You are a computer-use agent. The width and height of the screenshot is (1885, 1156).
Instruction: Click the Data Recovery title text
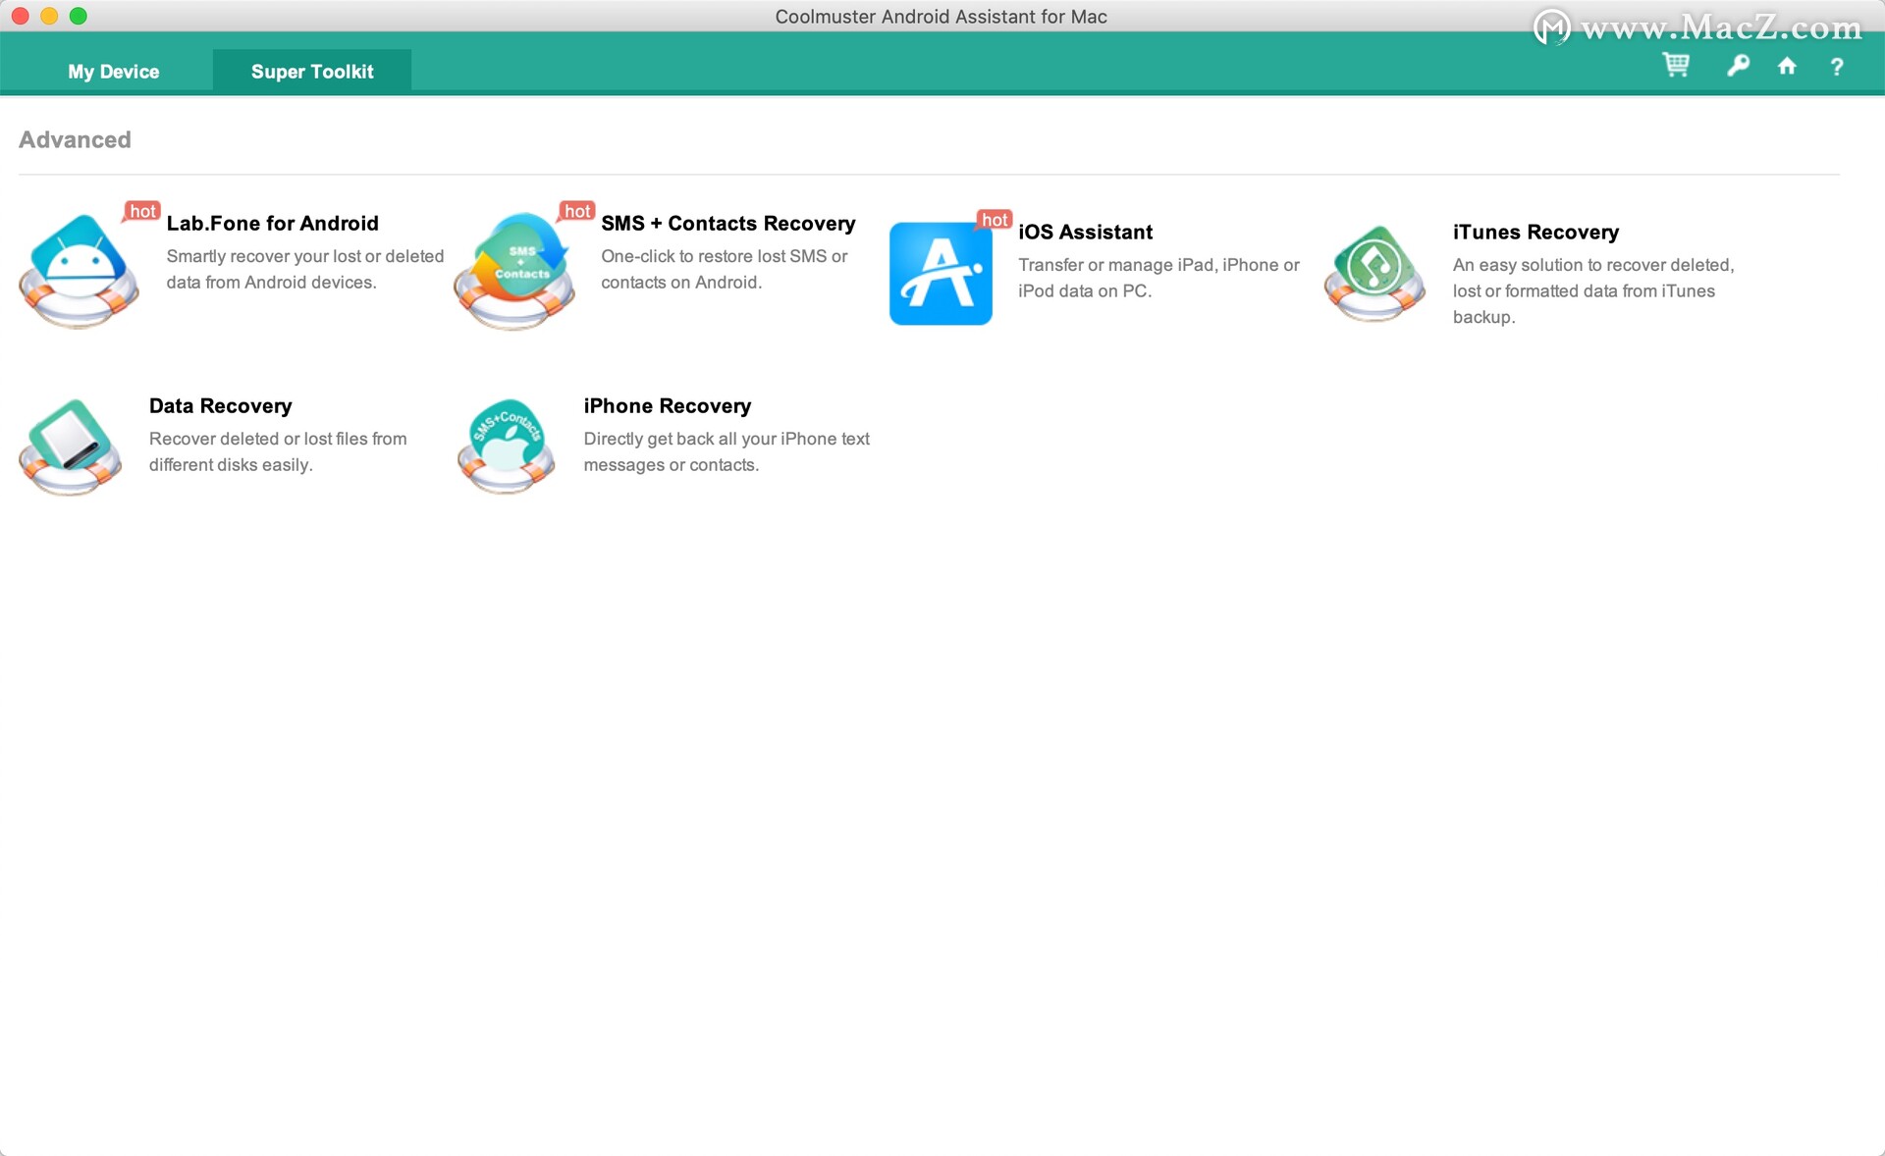[x=220, y=405]
